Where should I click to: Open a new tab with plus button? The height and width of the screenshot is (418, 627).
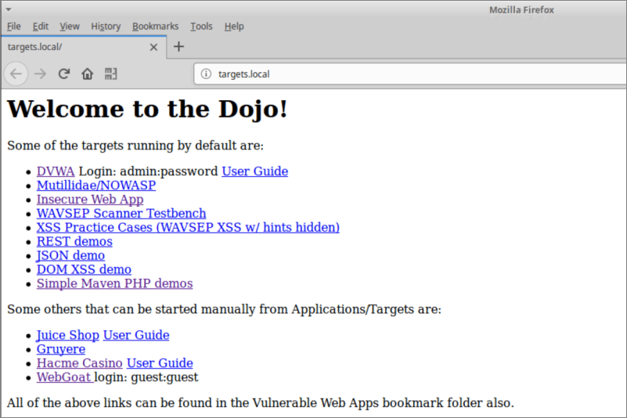coord(178,47)
